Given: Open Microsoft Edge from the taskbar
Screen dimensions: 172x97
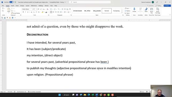Looking at the screenshot, I should tap(89, 95).
